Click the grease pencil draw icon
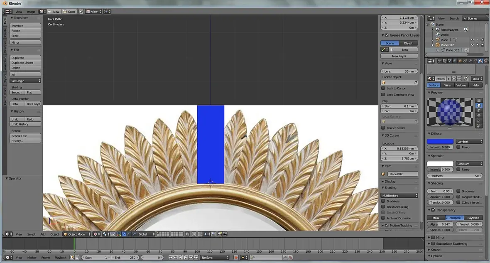Viewport: 490px width, 263px height. click(x=383, y=50)
